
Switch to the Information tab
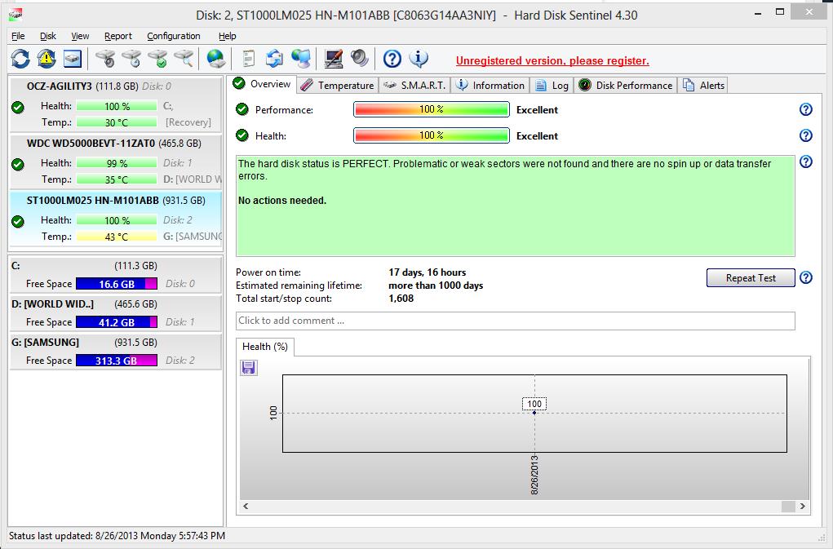[490, 86]
